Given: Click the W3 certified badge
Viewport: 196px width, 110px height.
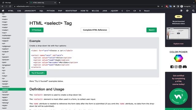Looking at the screenshot, I should 179,97.
